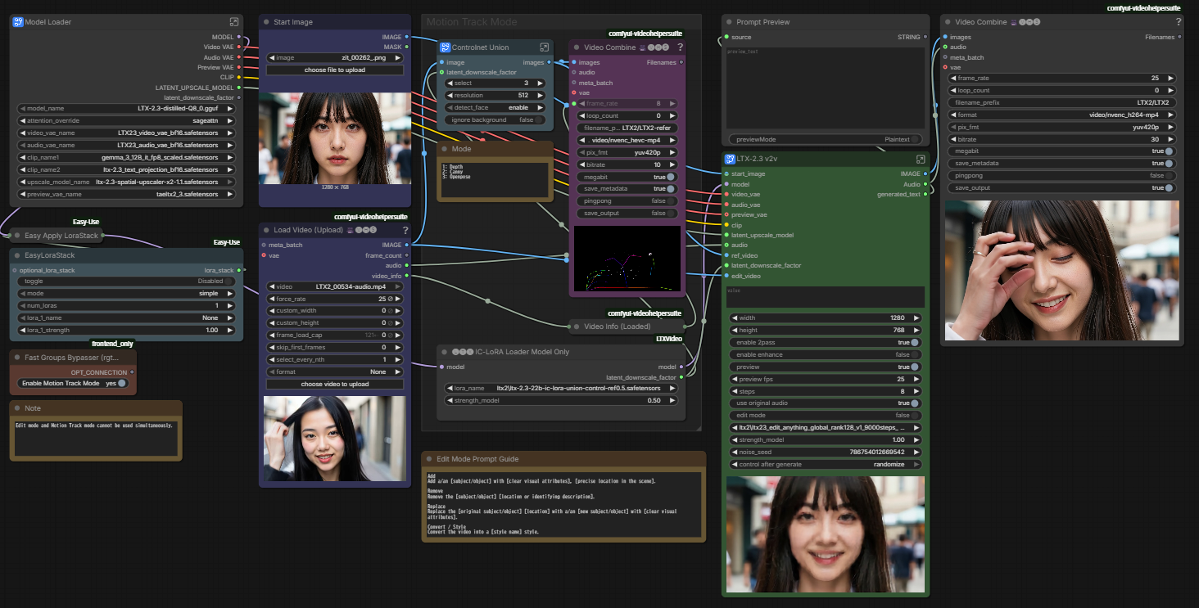Viewport: 1199px width, 608px height.
Task: Click the filename_prefix LTX2/LTX2 field
Action: pos(1062,102)
